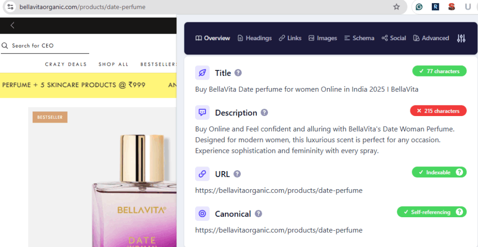Click the question mark on Self-referencing badge

tap(459, 212)
